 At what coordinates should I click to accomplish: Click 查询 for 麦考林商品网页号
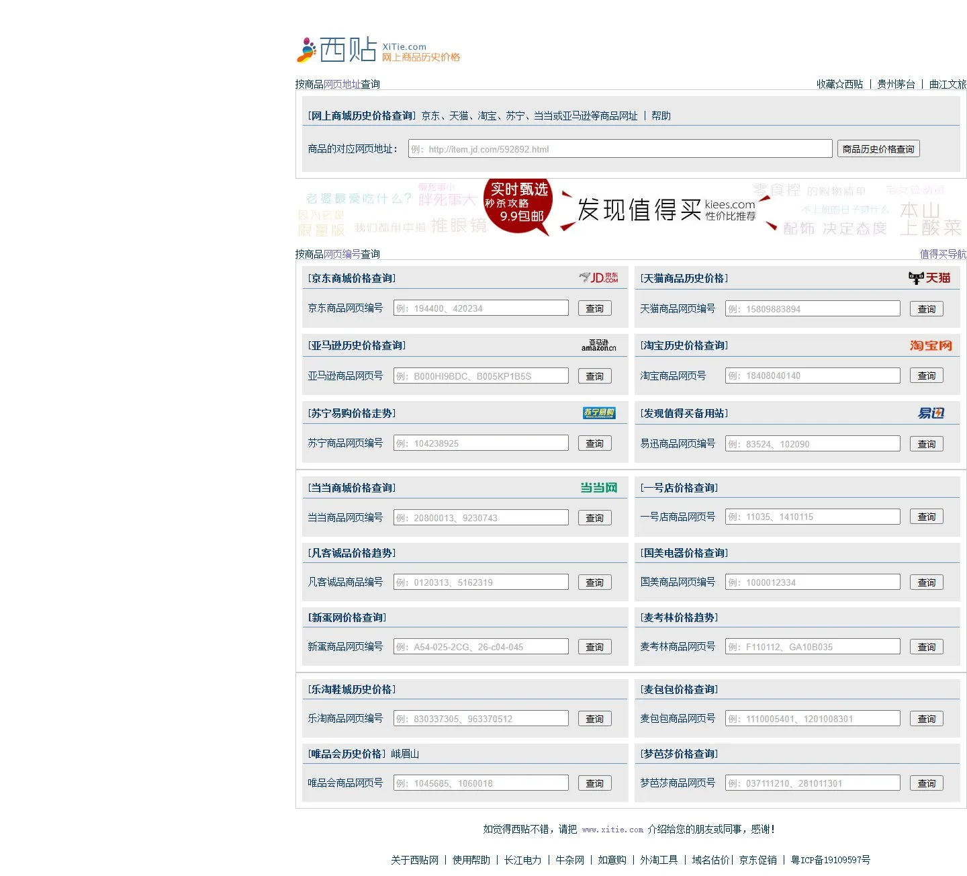click(927, 647)
